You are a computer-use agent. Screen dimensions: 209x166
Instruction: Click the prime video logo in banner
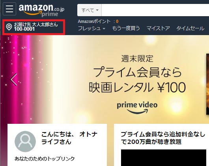tap(137, 108)
